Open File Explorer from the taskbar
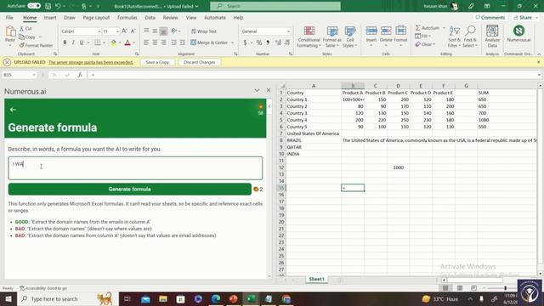Screen dimensions: 544x306 [163, 298]
